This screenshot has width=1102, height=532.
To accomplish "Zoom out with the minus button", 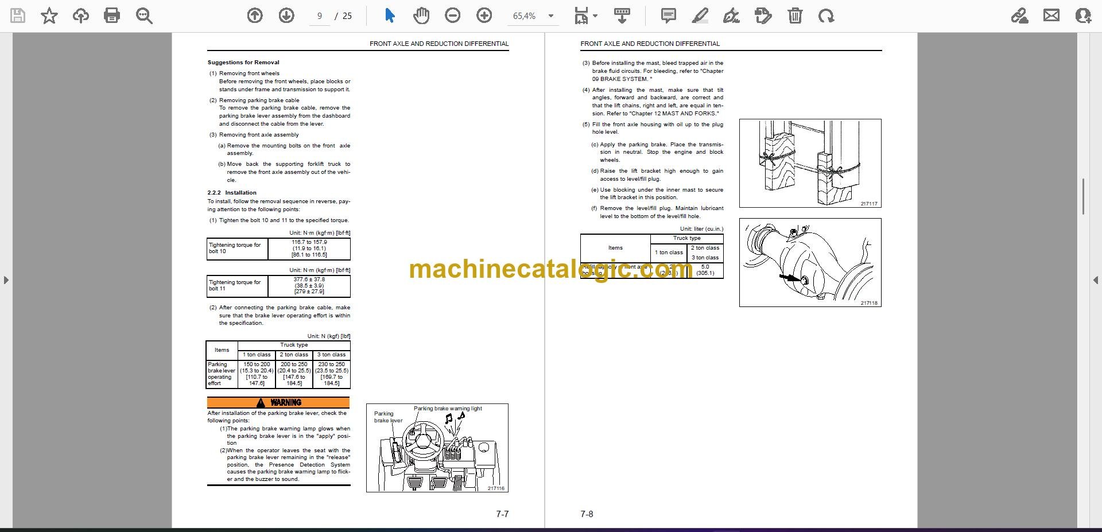I will (453, 15).
